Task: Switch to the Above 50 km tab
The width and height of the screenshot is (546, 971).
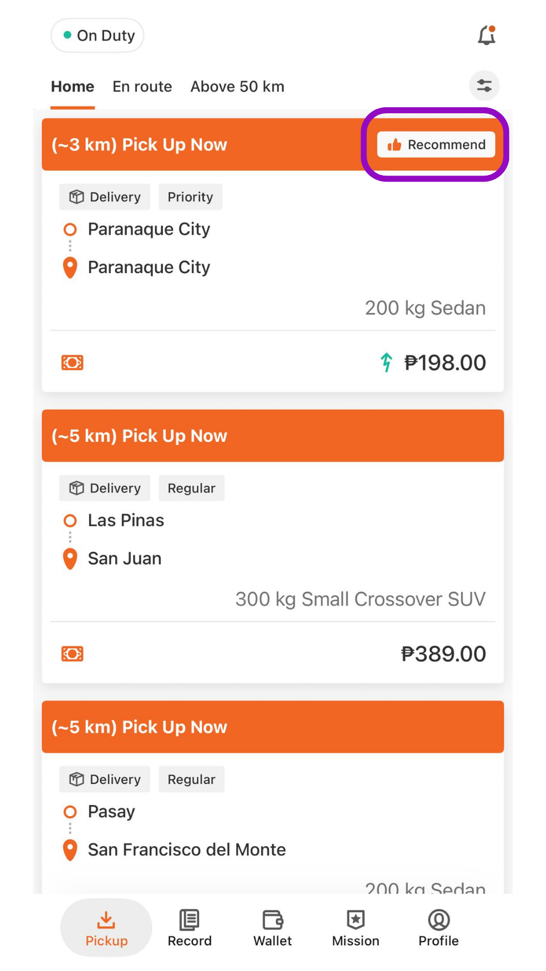Action: (x=237, y=86)
